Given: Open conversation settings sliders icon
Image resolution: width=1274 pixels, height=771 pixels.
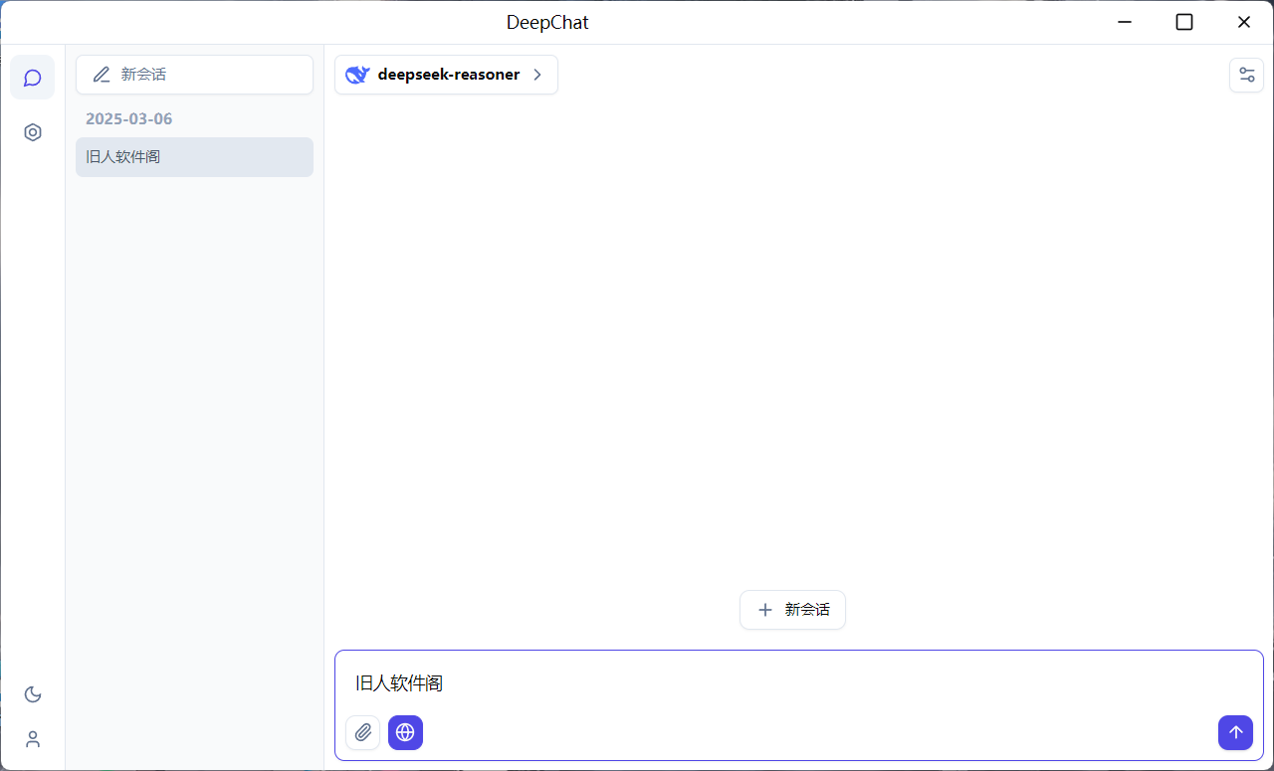Looking at the screenshot, I should pyautogui.click(x=1246, y=75).
